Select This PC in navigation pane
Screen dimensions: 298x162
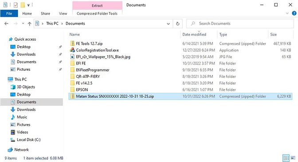(x=20, y=79)
